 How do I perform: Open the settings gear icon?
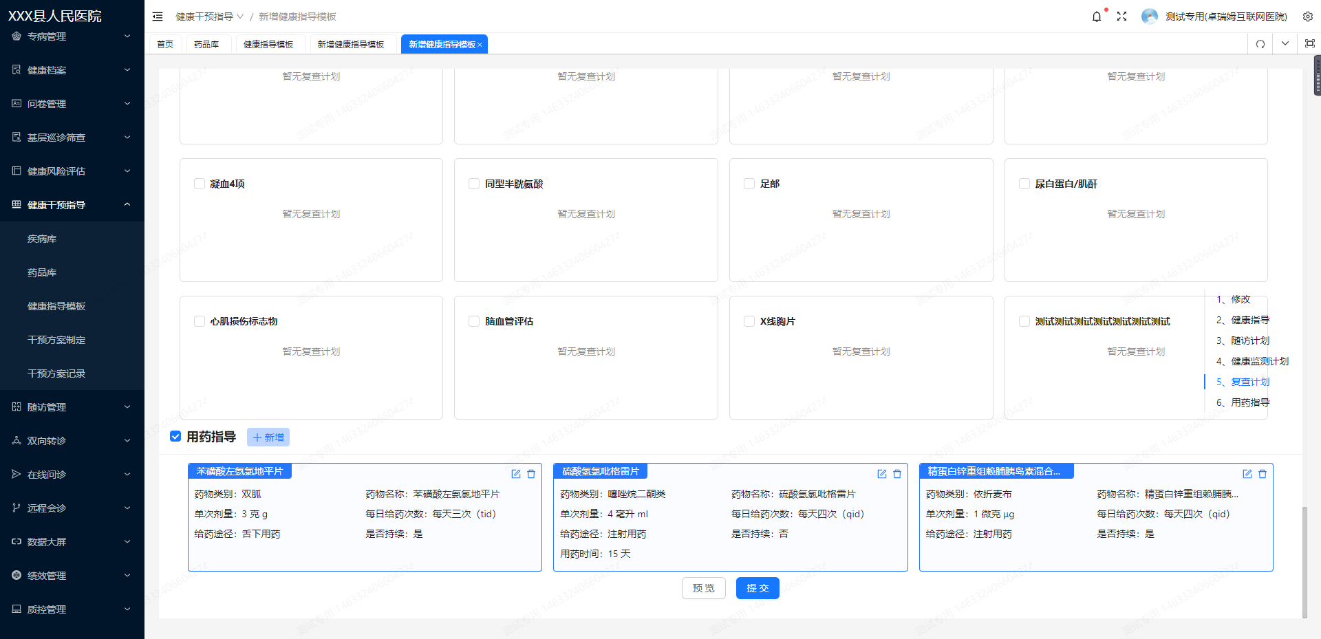pos(1307,17)
